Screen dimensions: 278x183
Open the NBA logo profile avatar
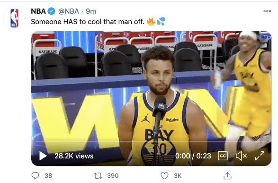[15, 18]
